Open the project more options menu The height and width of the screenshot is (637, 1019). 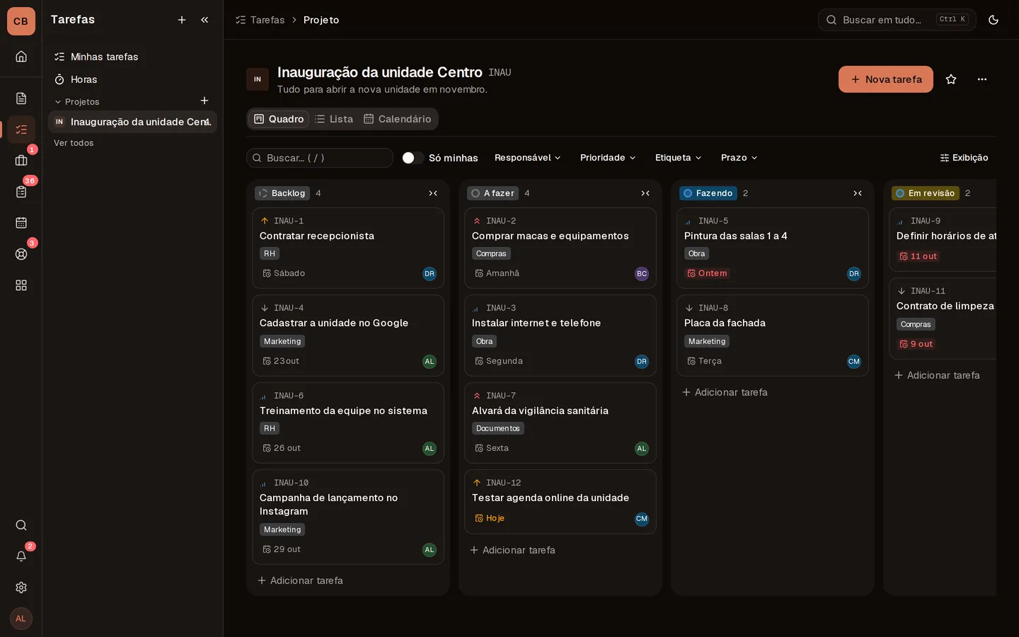click(982, 79)
